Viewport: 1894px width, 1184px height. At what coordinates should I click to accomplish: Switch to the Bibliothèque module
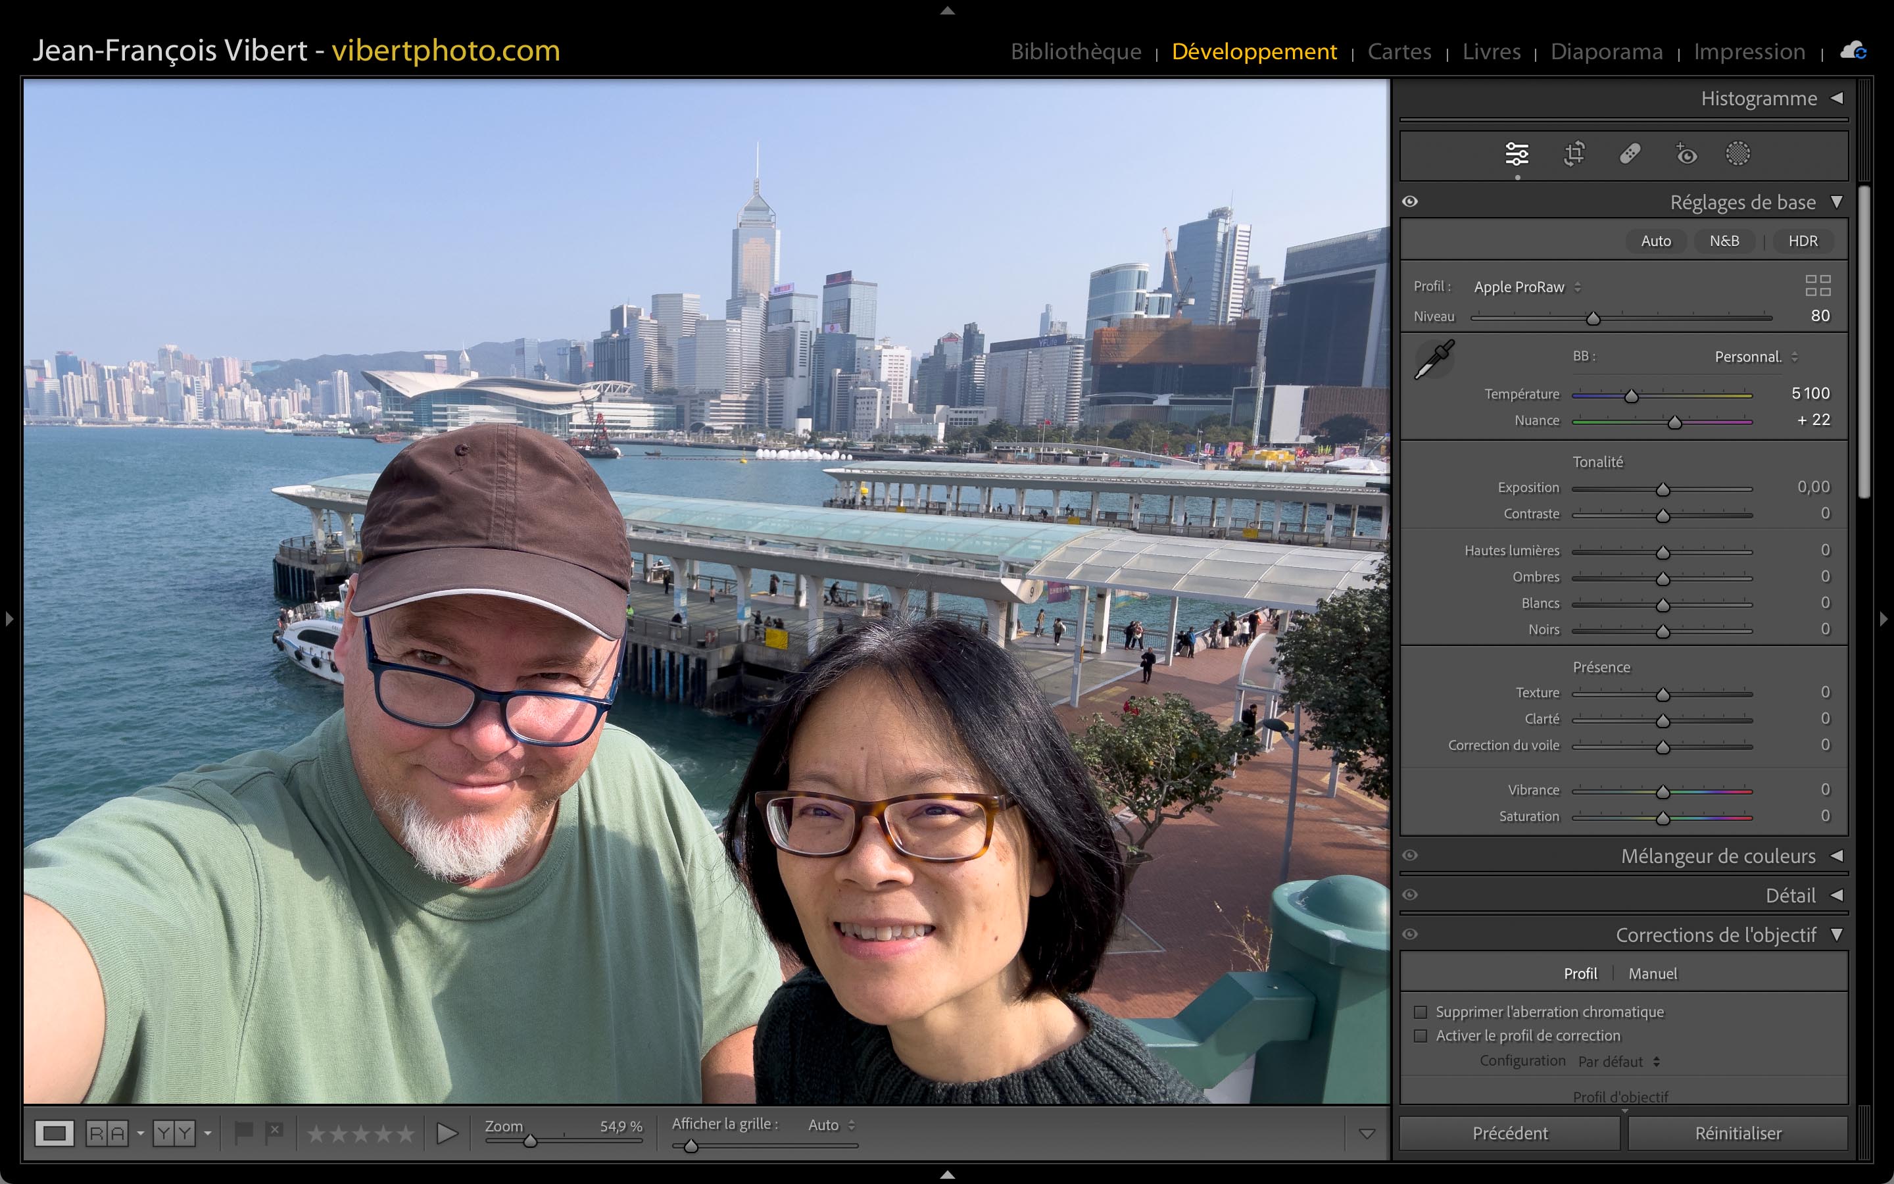(x=1075, y=52)
